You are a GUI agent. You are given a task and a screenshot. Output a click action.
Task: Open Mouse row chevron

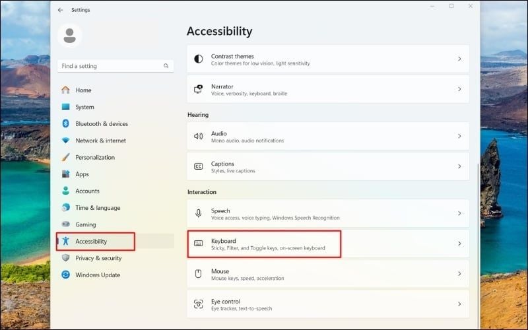[459, 274]
